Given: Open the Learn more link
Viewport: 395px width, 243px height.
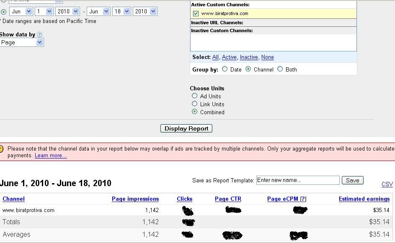Looking at the screenshot, I should 50,156.
